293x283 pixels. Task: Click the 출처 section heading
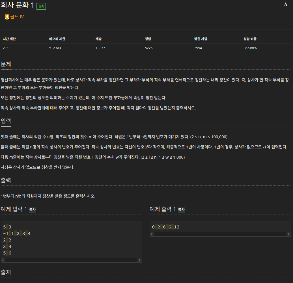coord(6,272)
